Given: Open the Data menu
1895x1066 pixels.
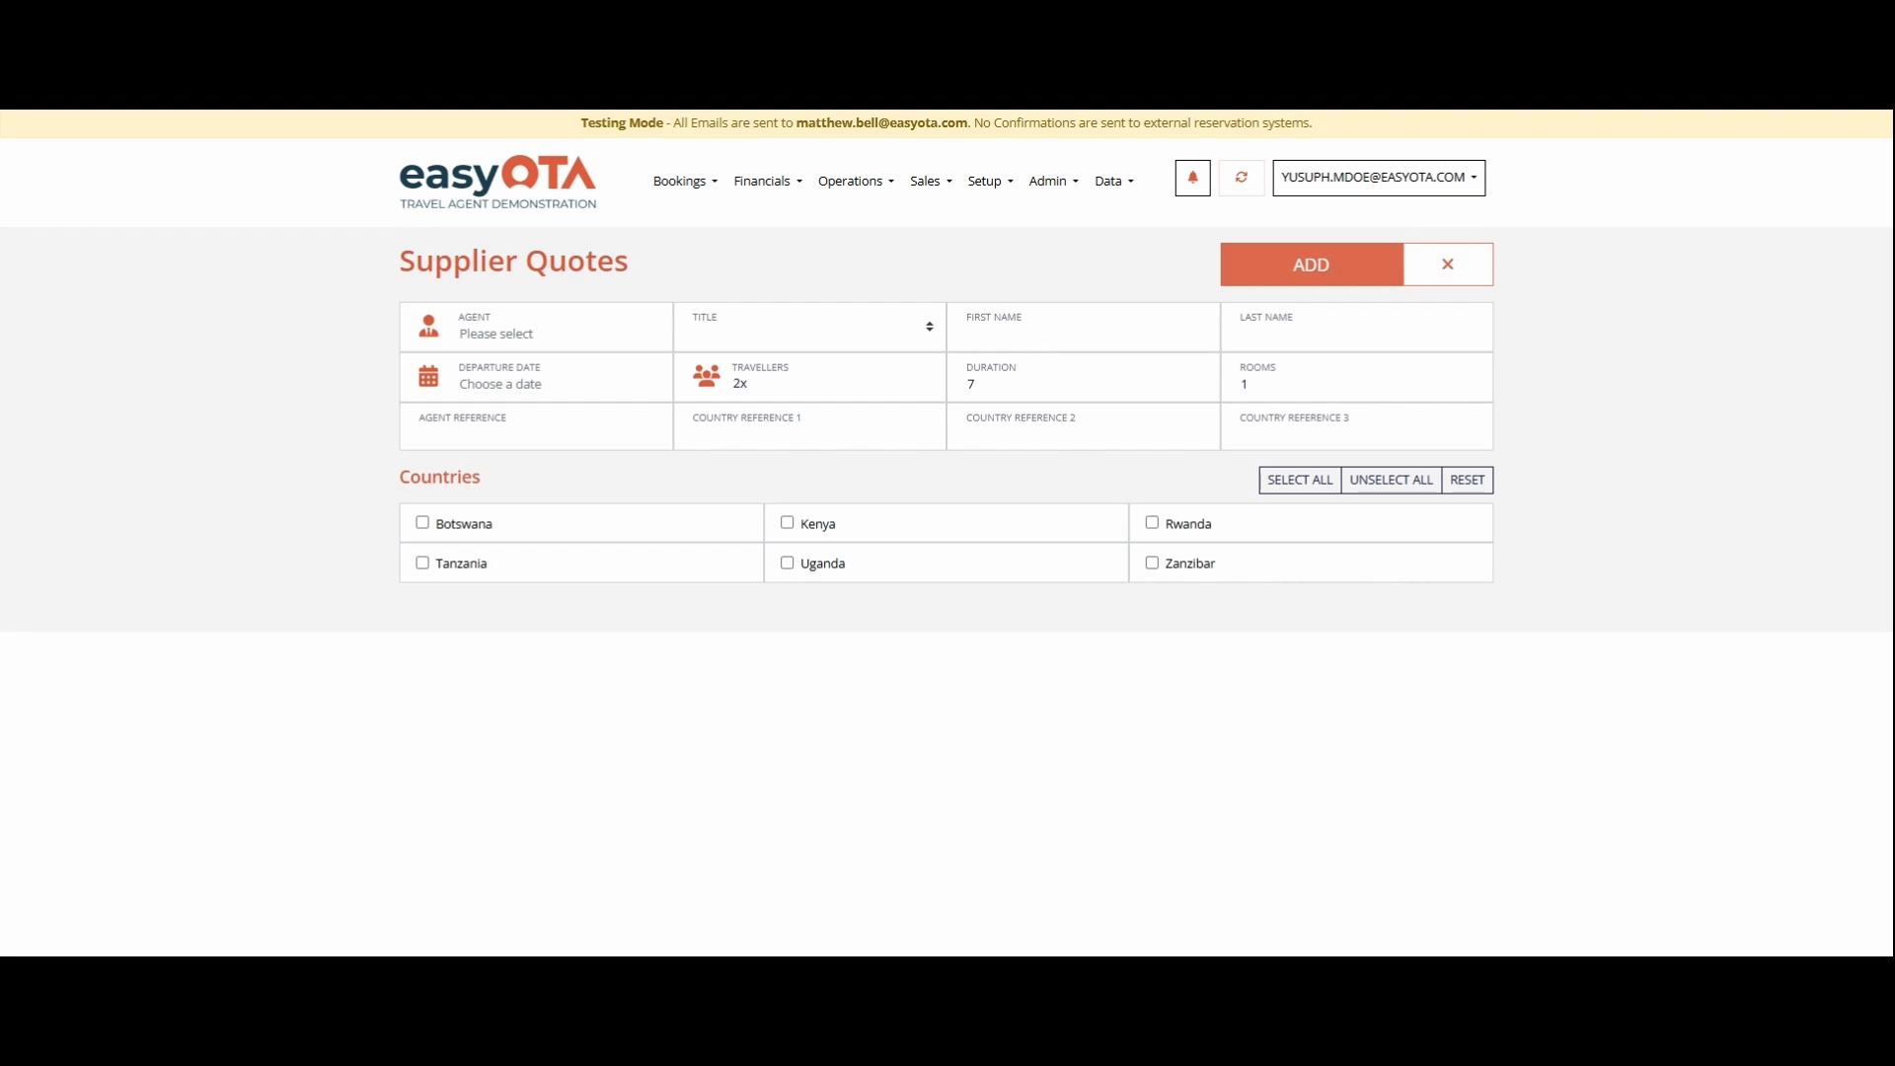Looking at the screenshot, I should pyautogui.click(x=1114, y=182).
